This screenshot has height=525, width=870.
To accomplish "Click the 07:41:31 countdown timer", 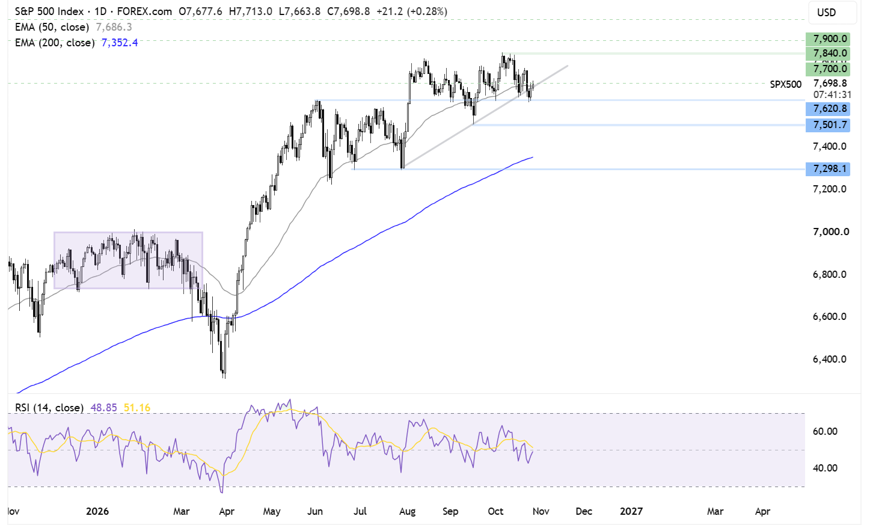I will pyautogui.click(x=832, y=94).
